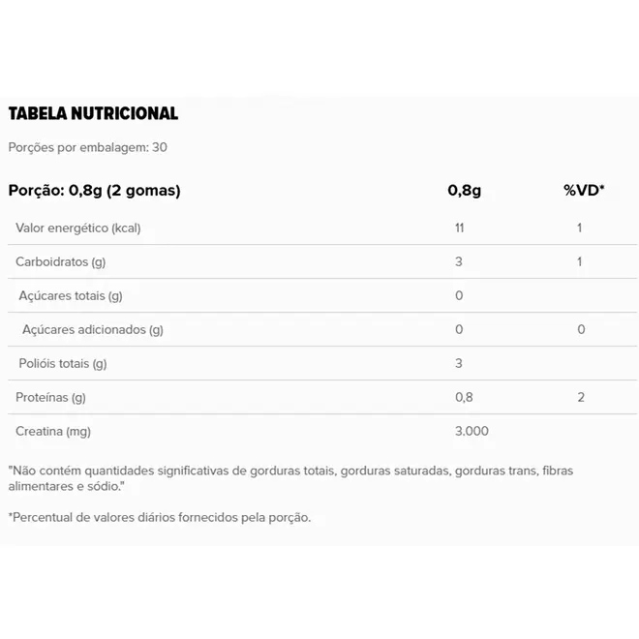Viewport: 639px width, 639px height.
Task: Select the Polióis totais (g) row label
Action: 63,363
